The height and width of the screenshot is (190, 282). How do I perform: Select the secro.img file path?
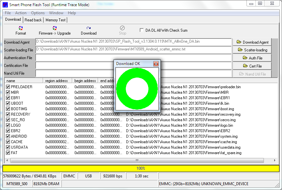[x=181, y=120]
